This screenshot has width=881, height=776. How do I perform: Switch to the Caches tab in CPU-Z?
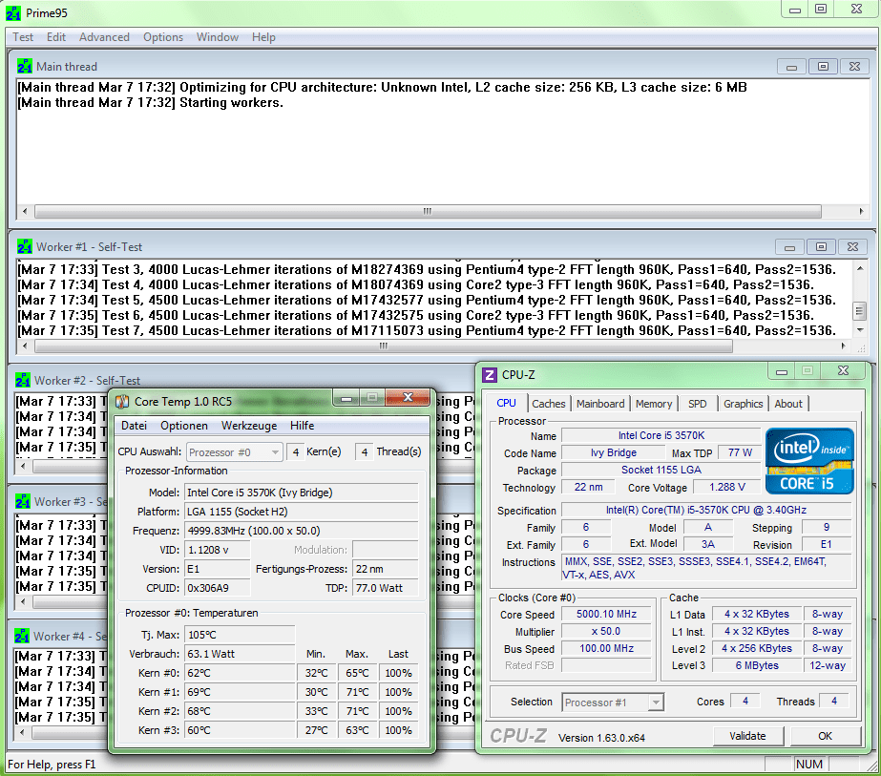point(549,404)
